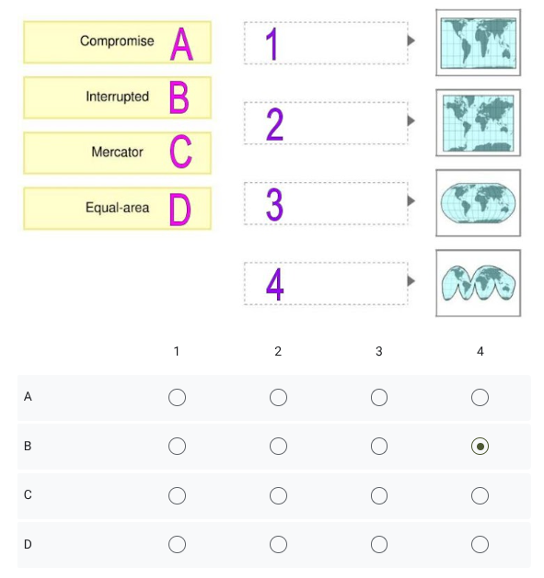
Task: Select radio button row A column 3
Action: pyautogui.click(x=379, y=397)
